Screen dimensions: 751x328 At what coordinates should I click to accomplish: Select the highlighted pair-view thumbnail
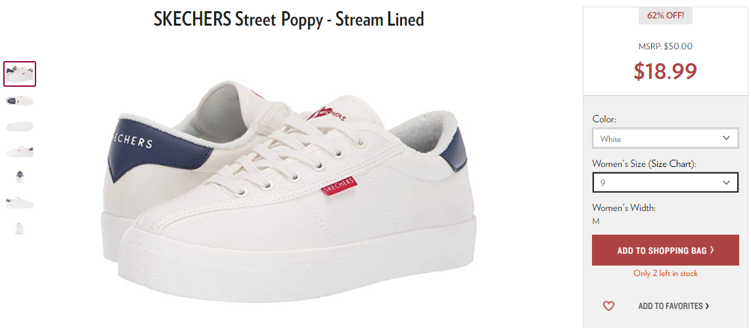click(20, 74)
